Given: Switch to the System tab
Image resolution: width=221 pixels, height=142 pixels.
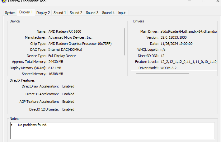Looking at the screenshot, I should pyautogui.click(x=10, y=13).
